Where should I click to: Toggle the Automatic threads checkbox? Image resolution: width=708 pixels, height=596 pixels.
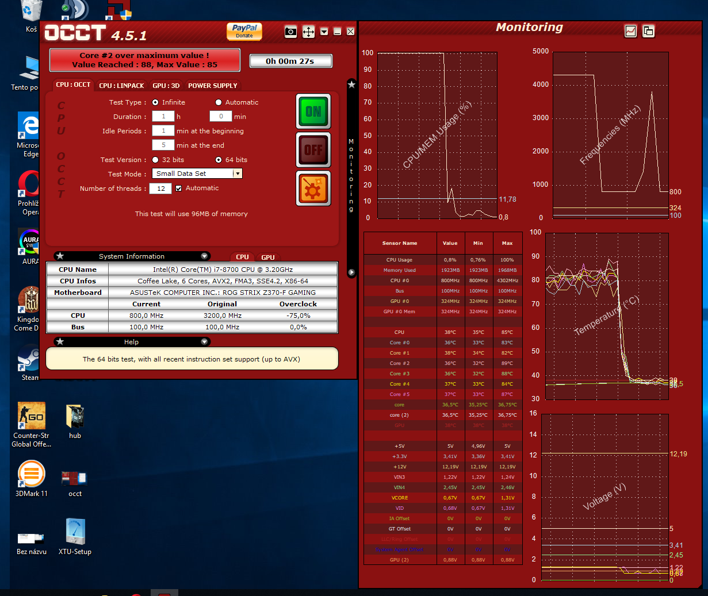(x=179, y=188)
